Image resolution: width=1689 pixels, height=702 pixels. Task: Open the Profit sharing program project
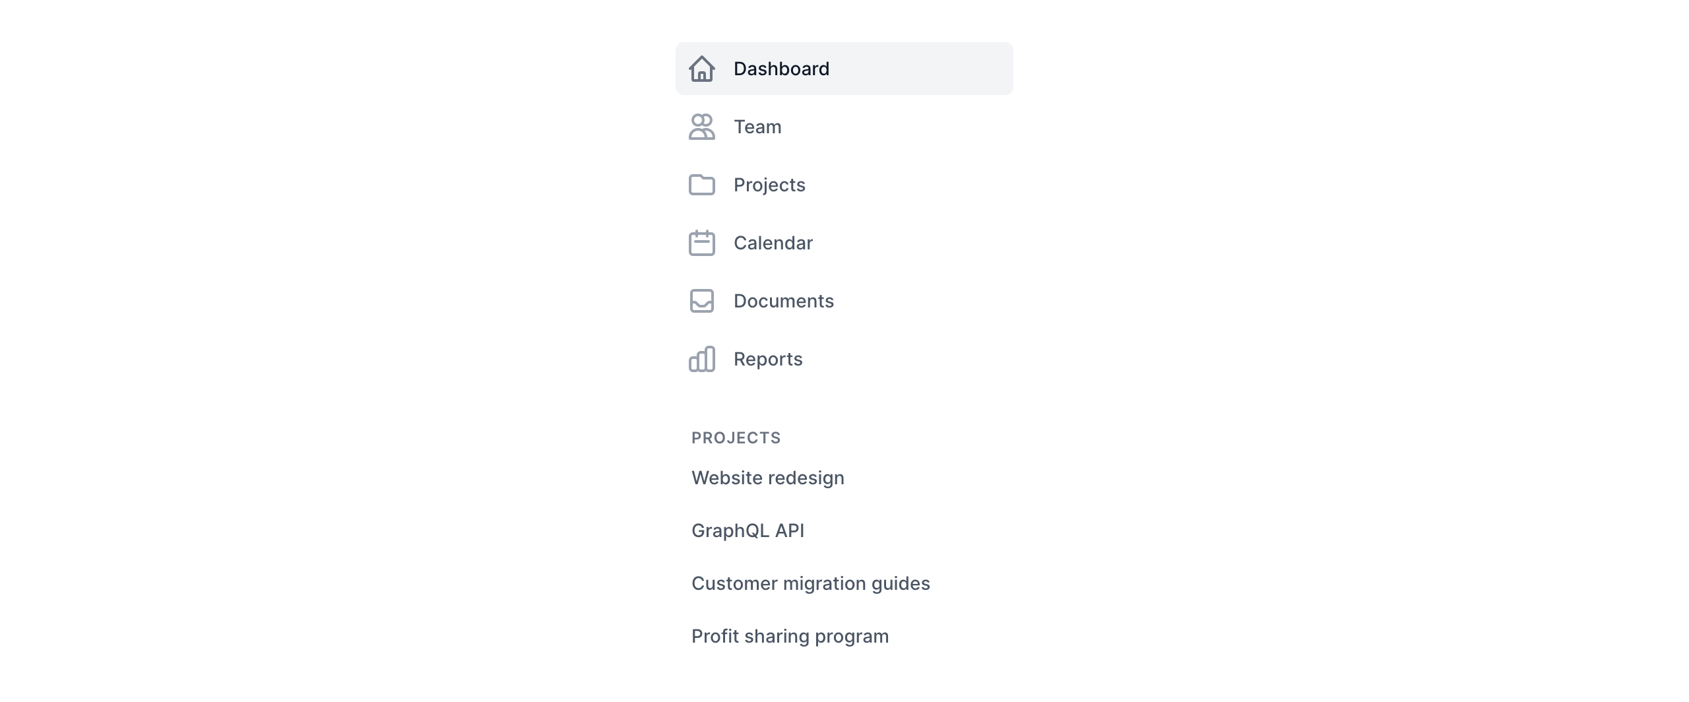point(790,636)
